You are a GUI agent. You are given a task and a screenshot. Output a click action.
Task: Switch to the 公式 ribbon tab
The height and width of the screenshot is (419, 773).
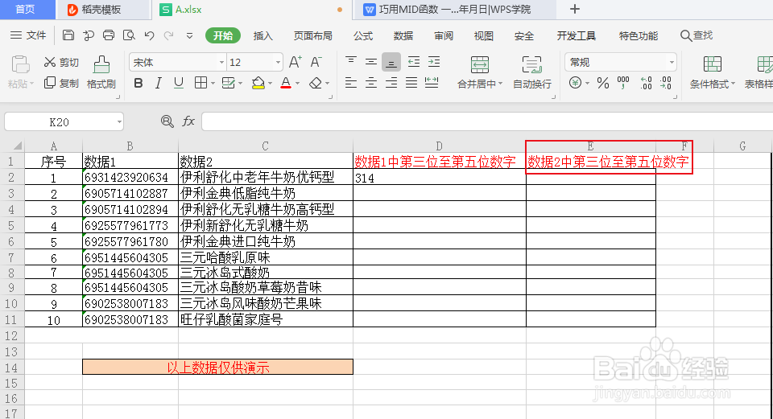coord(363,36)
